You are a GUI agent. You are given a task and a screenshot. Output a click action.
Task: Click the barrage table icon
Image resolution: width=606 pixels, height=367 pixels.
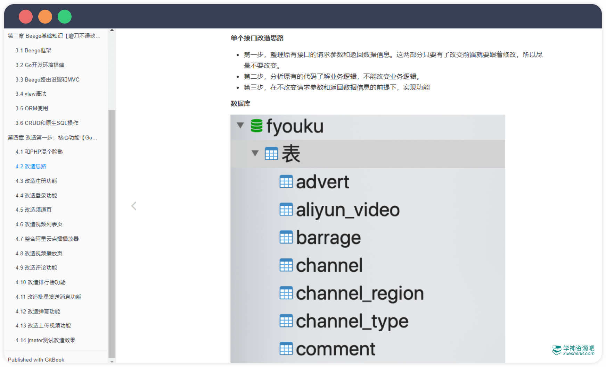[x=286, y=238]
